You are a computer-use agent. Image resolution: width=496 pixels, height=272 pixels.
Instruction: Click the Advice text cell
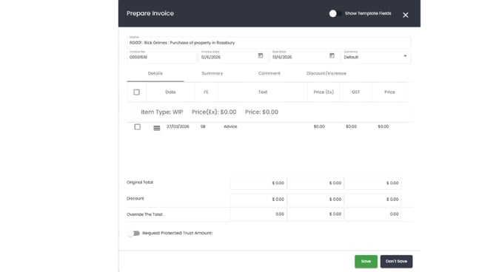(230, 126)
